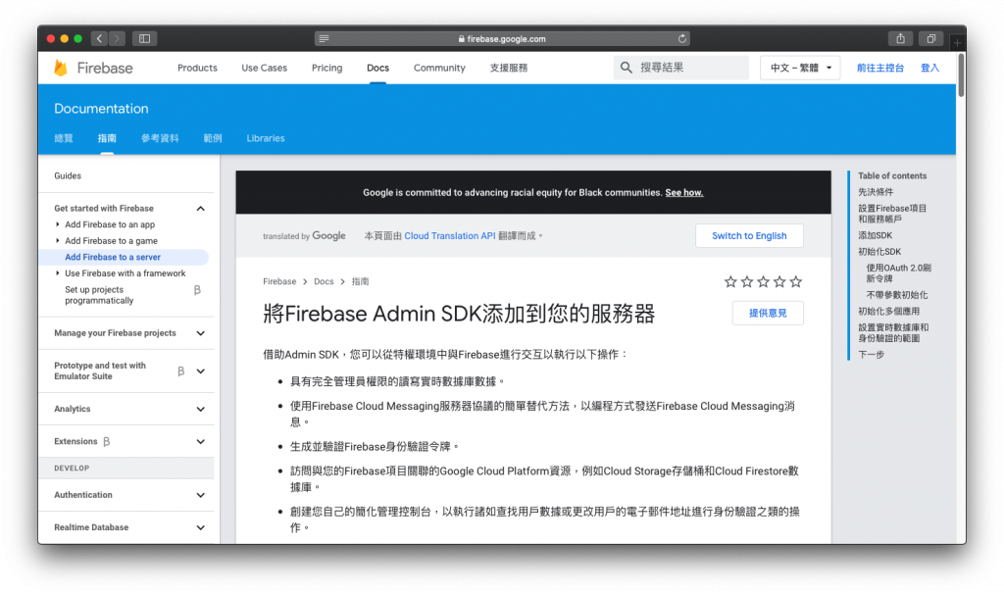Click 指南 breadcrumb link
1004x594 pixels.
[360, 281]
